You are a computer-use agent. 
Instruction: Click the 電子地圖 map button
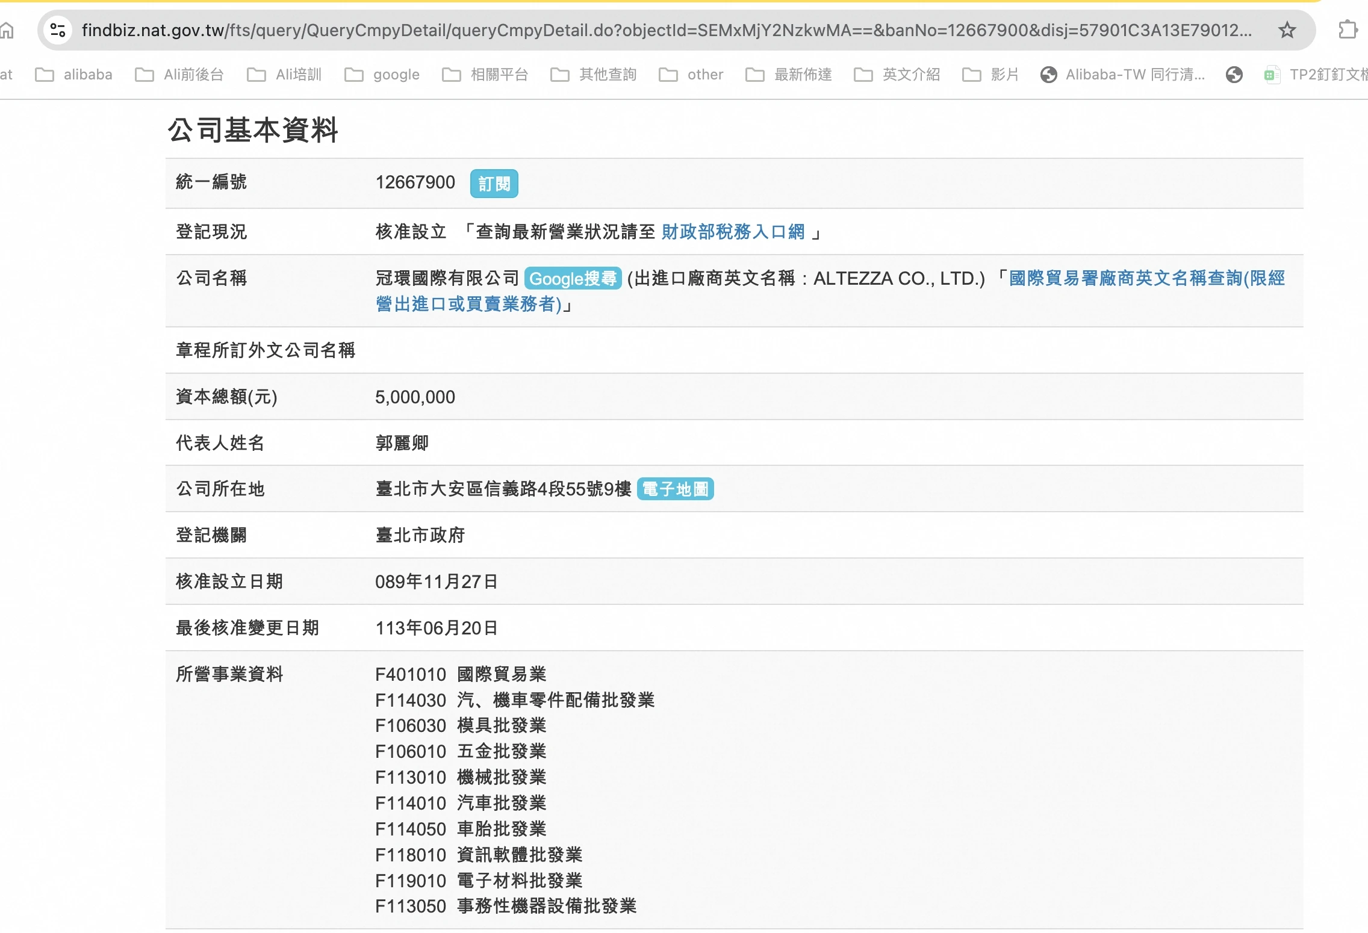tap(675, 489)
